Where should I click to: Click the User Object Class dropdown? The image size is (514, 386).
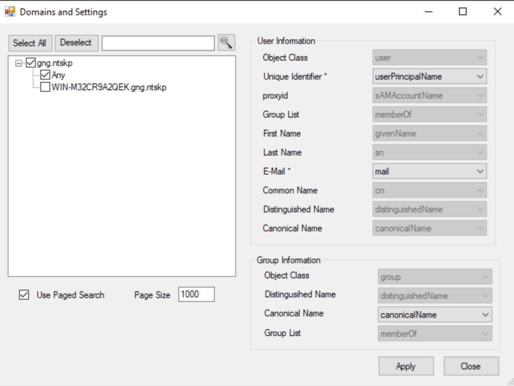430,58
